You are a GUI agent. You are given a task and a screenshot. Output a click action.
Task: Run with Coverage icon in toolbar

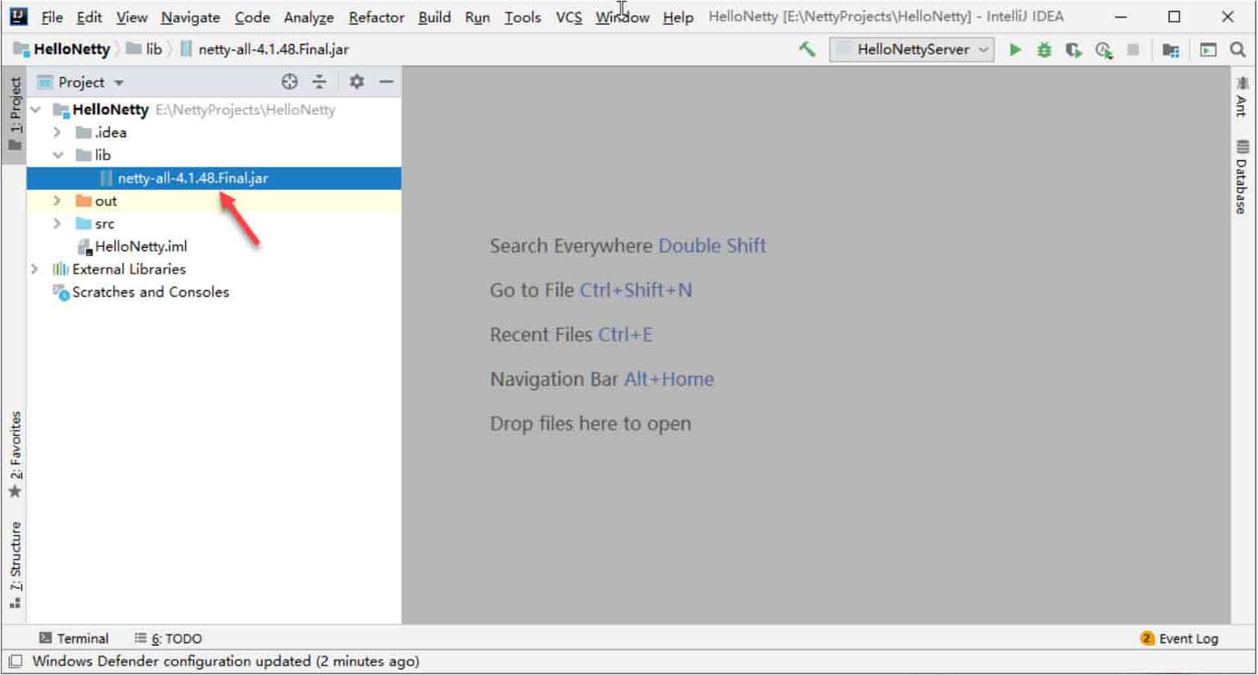[x=1074, y=50]
